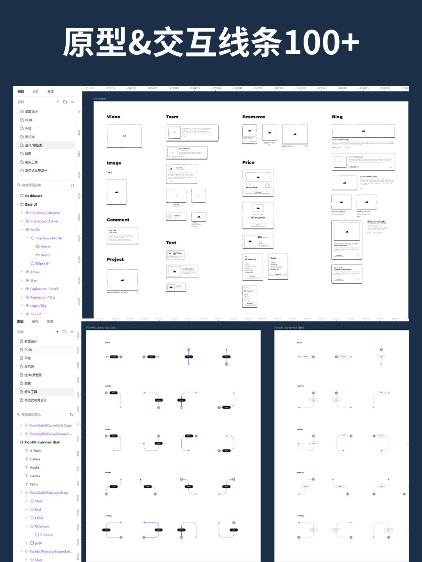Click the Video placeholder on the canvas

click(x=124, y=136)
